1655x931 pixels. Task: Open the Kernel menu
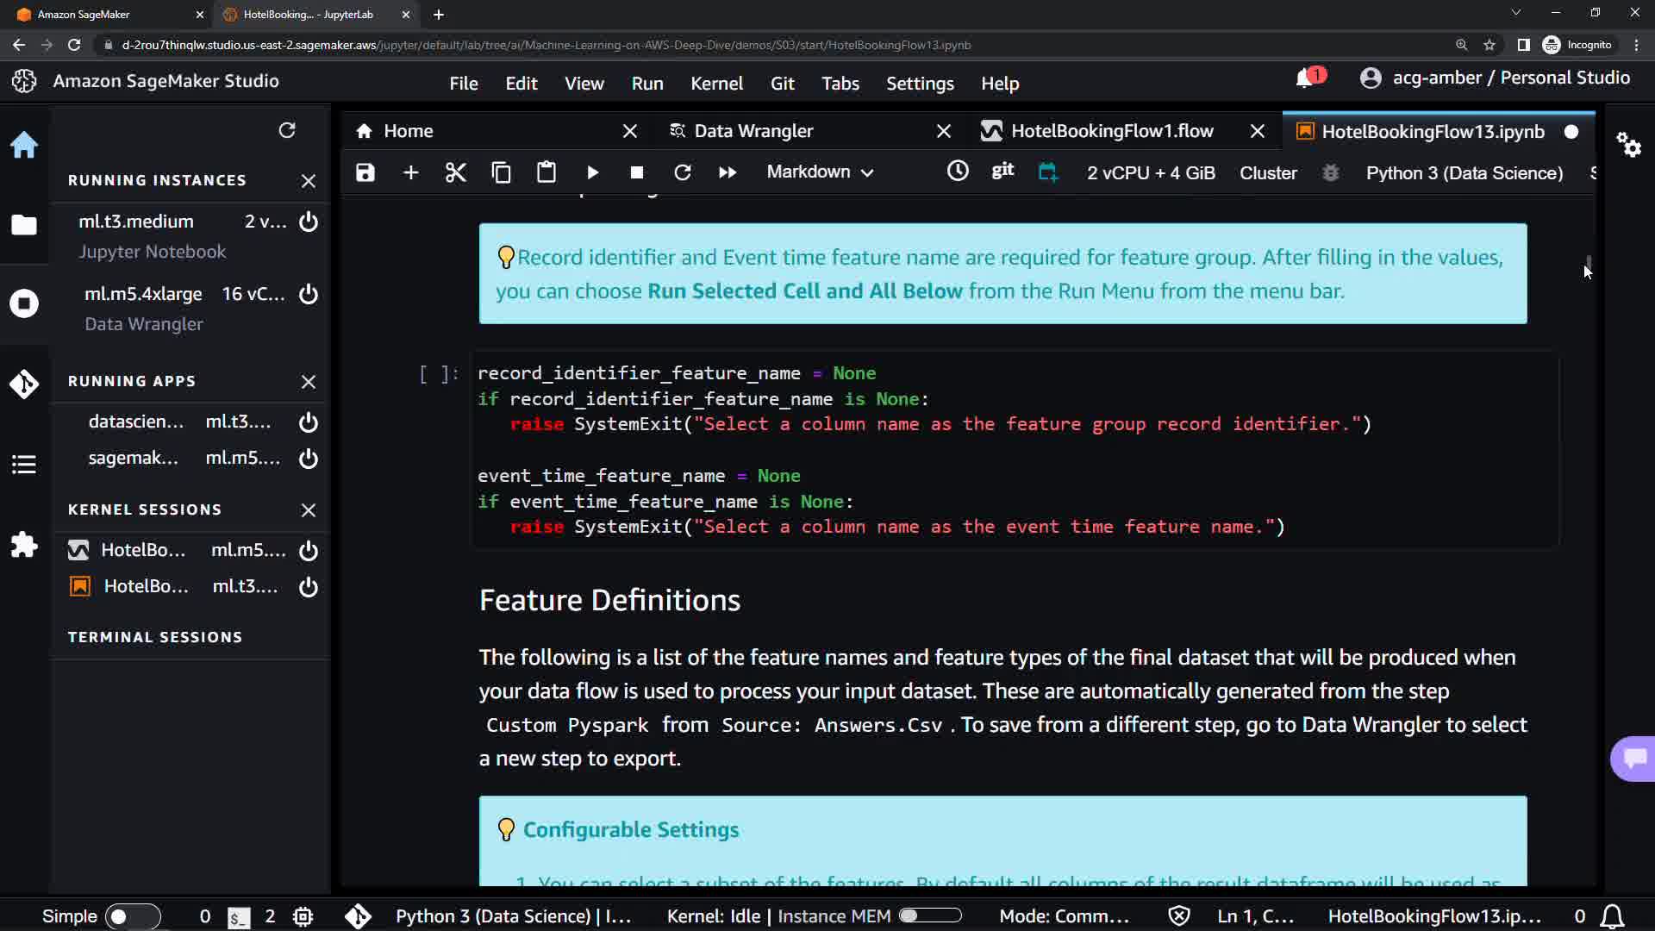click(716, 84)
